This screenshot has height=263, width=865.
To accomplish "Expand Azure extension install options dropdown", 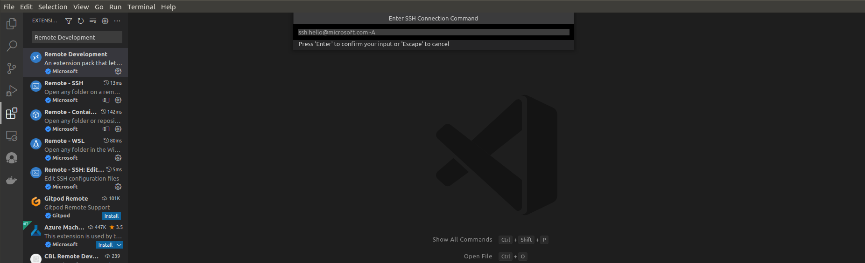I will click(119, 245).
